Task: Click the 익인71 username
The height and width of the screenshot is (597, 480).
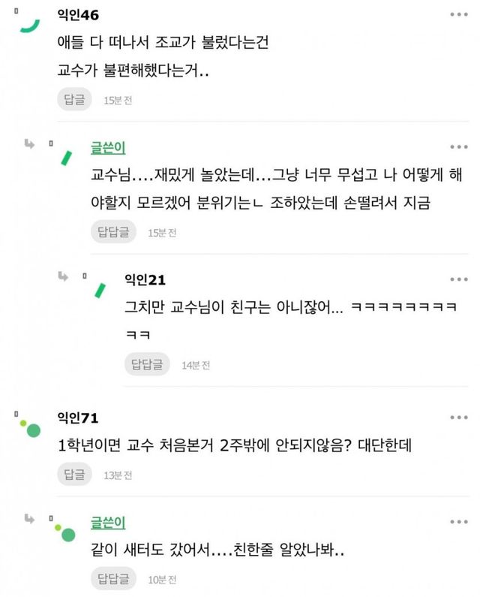Action: 77,418
